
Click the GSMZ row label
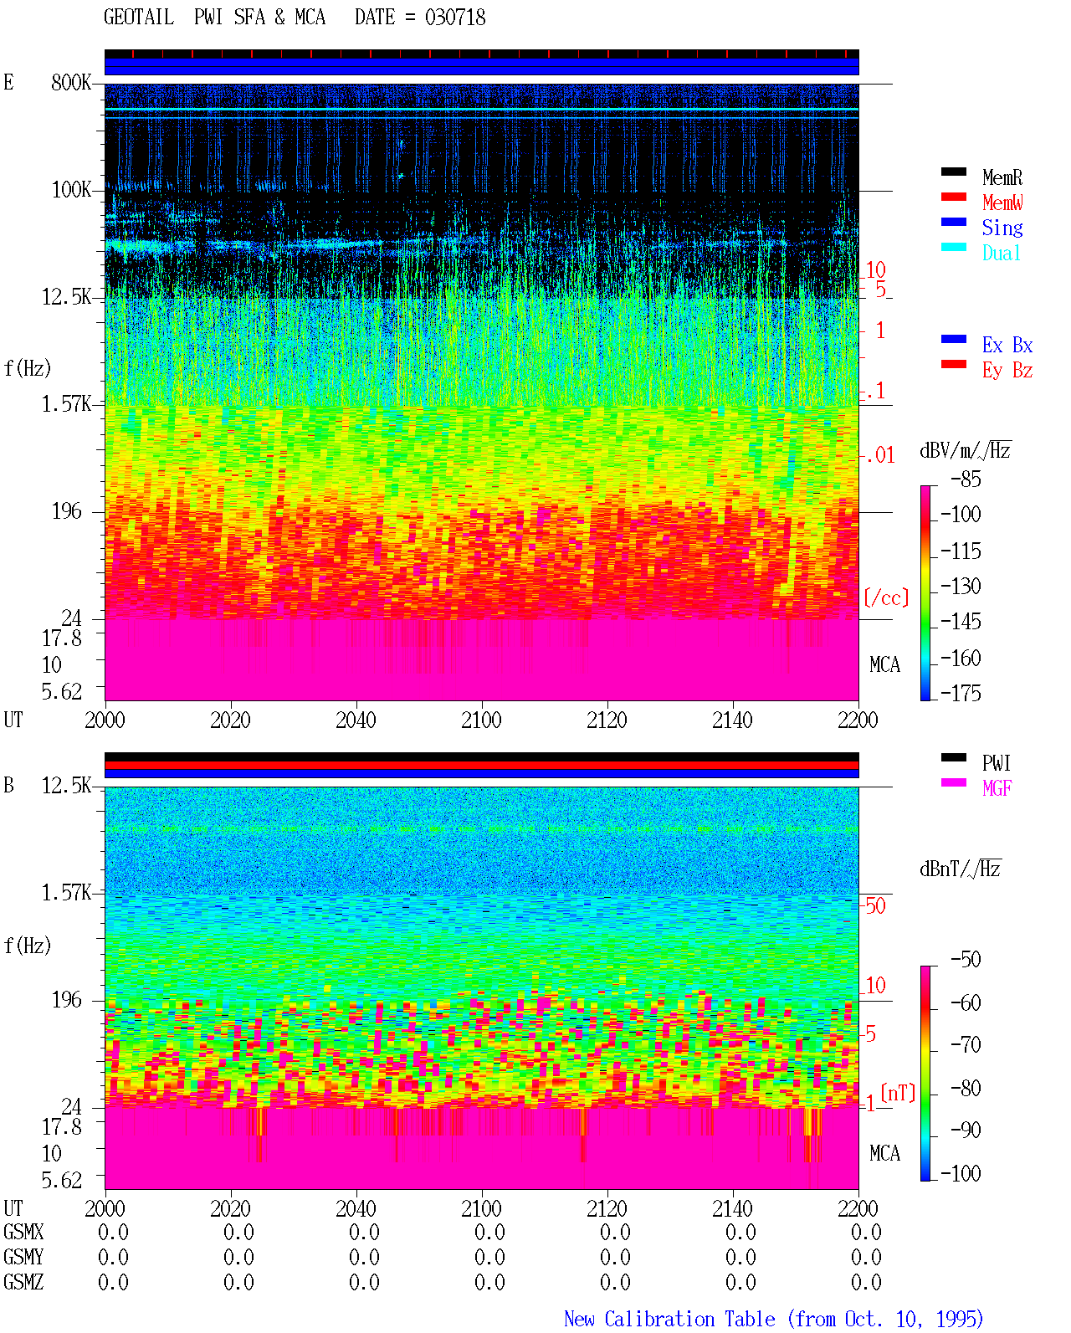click(23, 1282)
